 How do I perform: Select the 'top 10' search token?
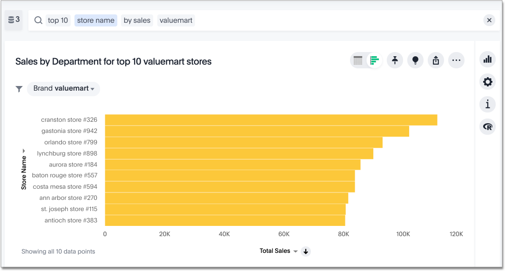(x=58, y=20)
